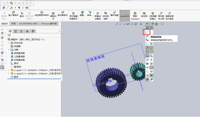Click the 拍快照 take snapshot icon
The height and width of the screenshot is (117, 200).
(144, 13)
